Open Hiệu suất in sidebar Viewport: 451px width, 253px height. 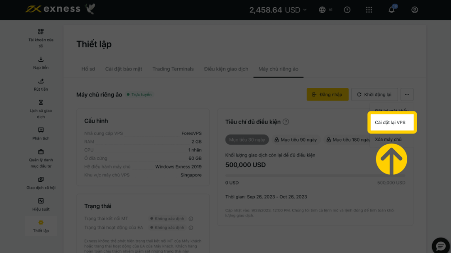tap(41, 205)
